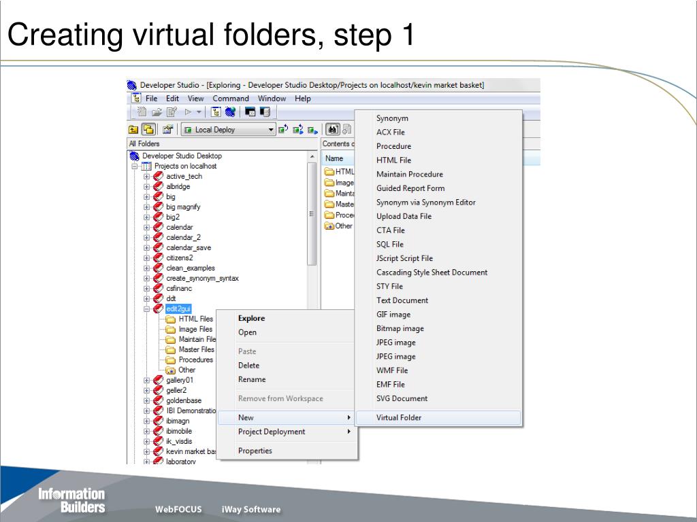This screenshot has width=697, height=522.
Task: Click the Developer Studio menu-bar tree icon
Action: pyautogui.click(x=136, y=98)
